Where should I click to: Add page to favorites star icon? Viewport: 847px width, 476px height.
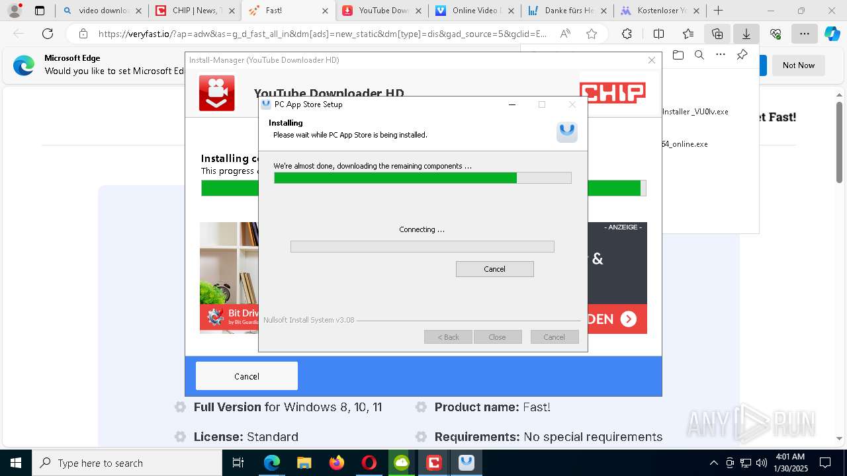coord(592,34)
